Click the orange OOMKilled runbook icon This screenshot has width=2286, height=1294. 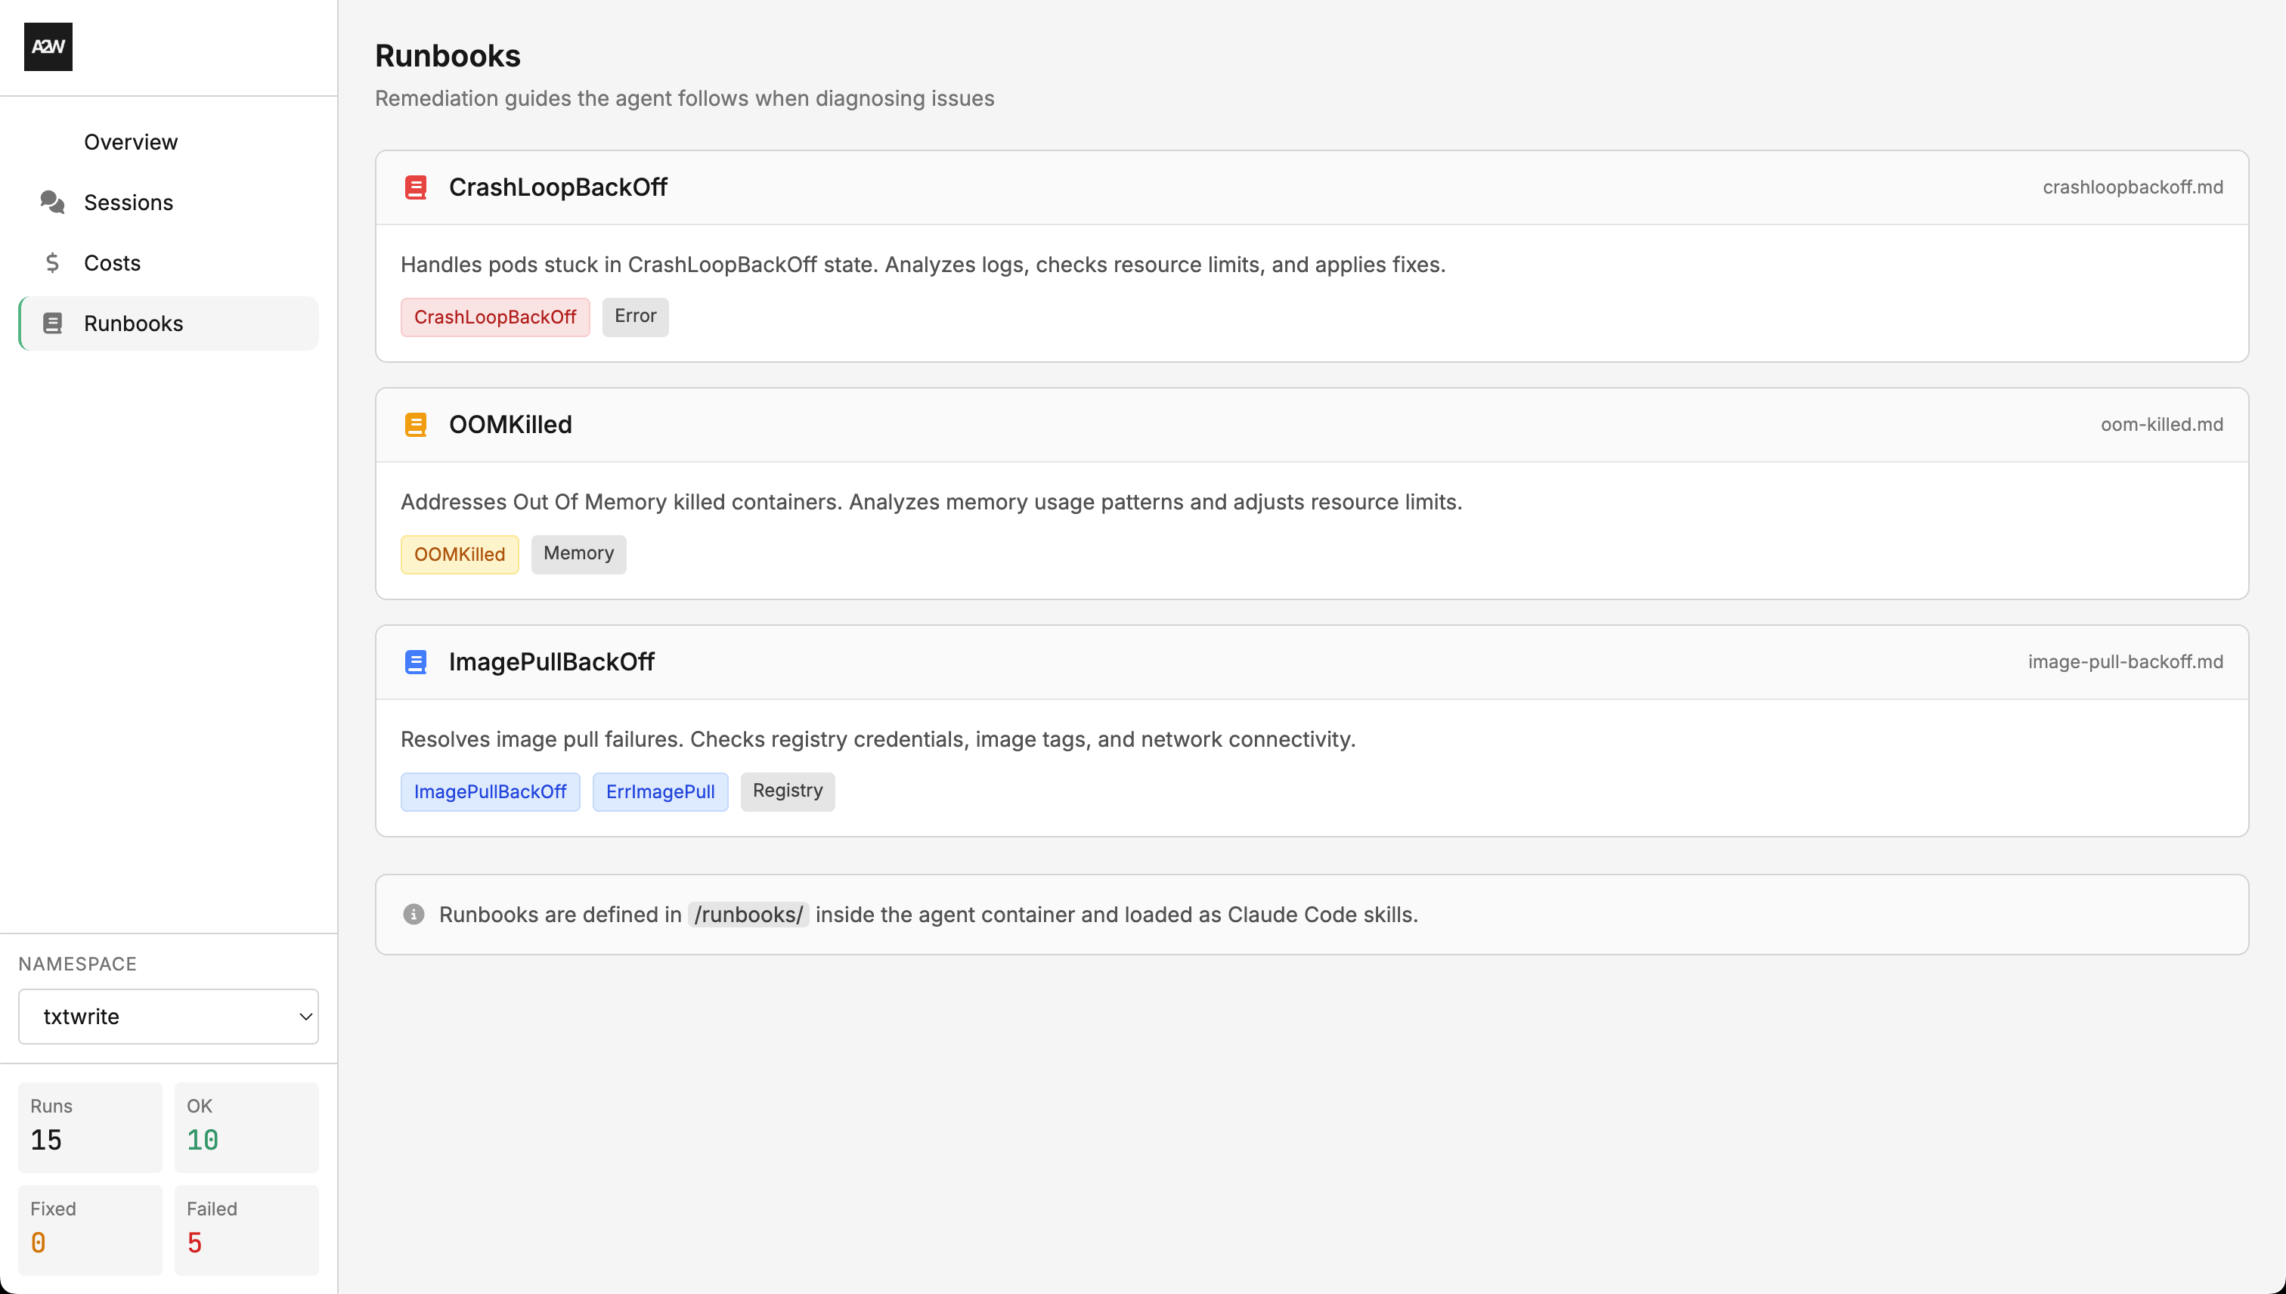click(415, 425)
